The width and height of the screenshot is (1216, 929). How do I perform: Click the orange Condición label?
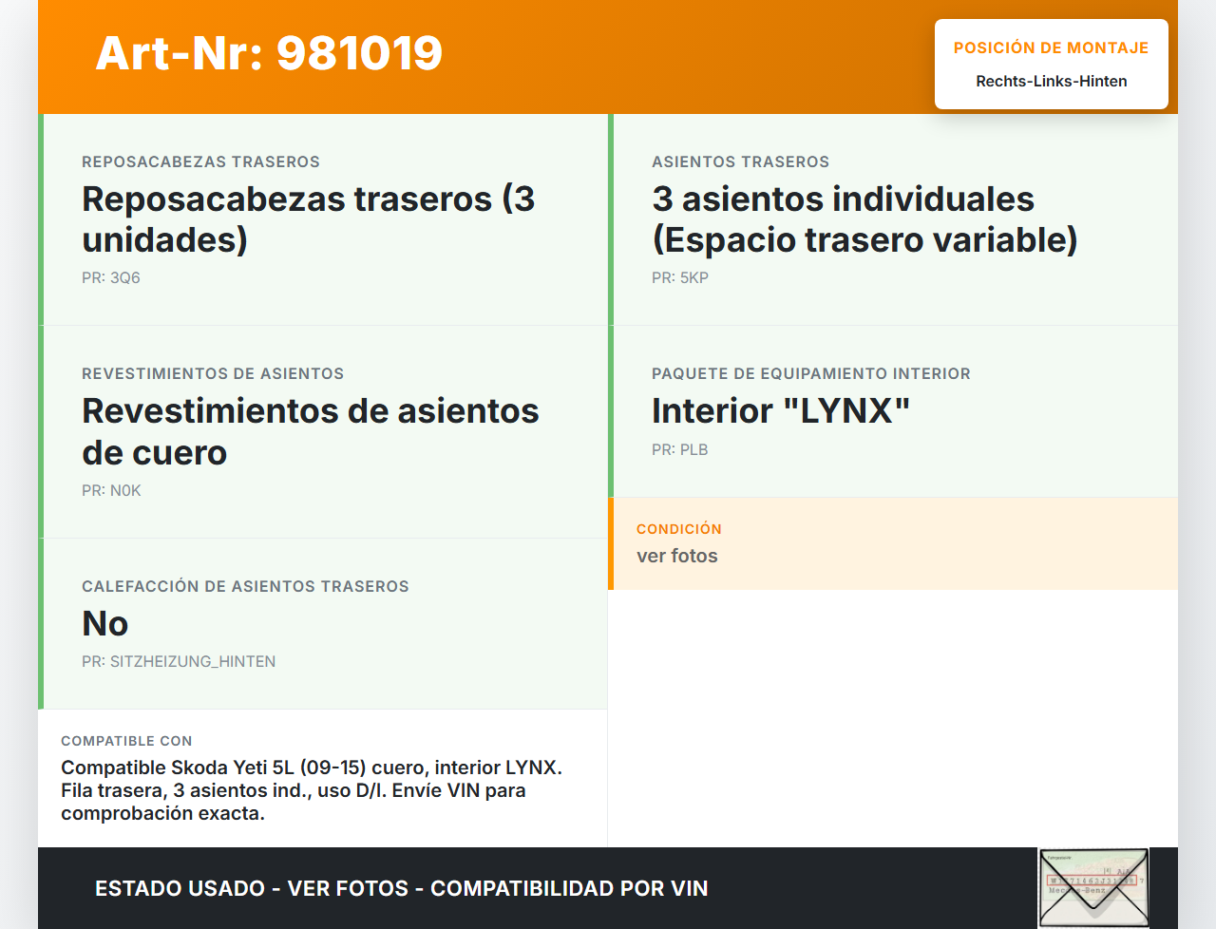tap(678, 529)
